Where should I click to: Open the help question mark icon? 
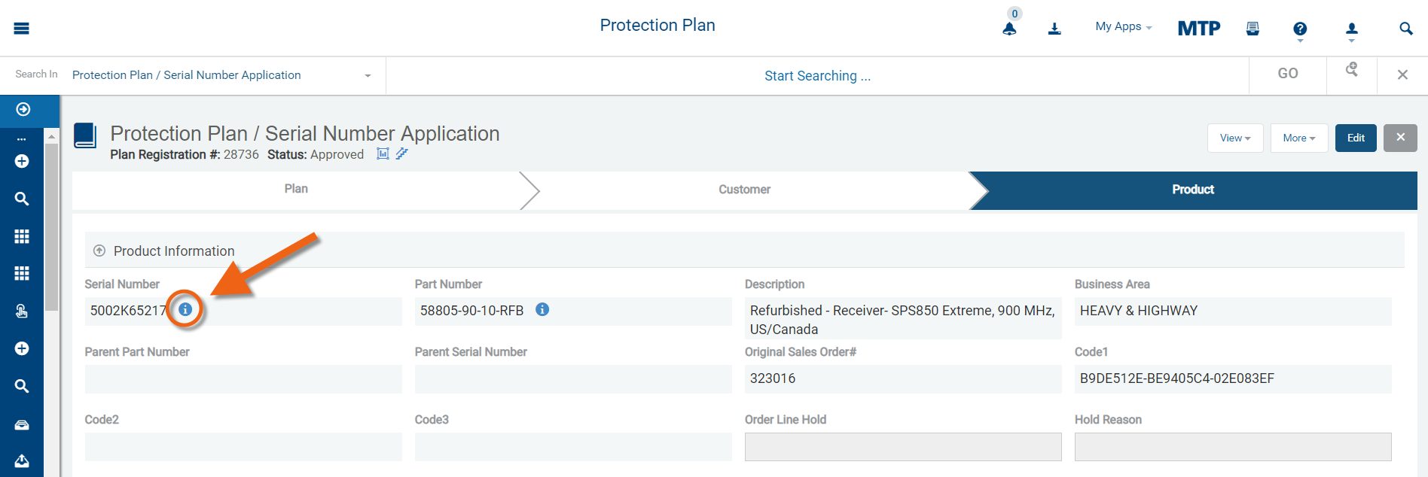coord(1300,29)
